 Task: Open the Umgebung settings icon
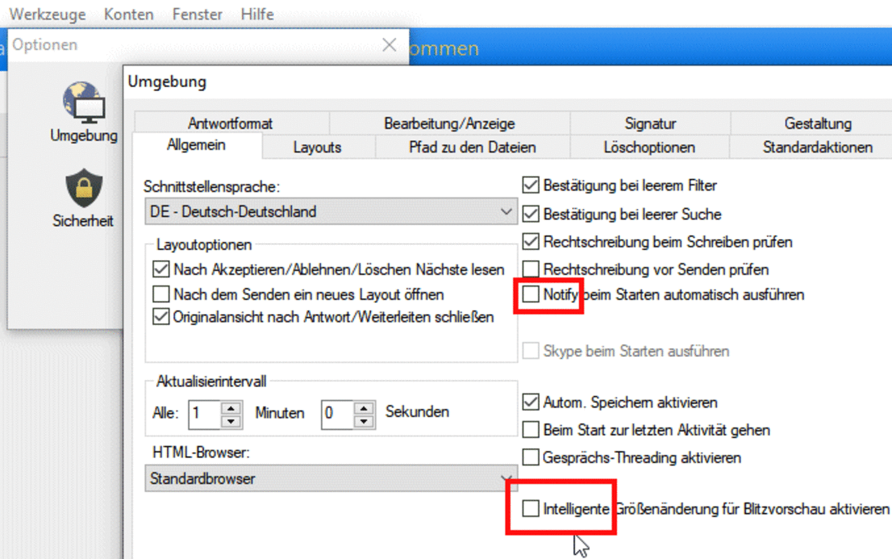pos(84,103)
